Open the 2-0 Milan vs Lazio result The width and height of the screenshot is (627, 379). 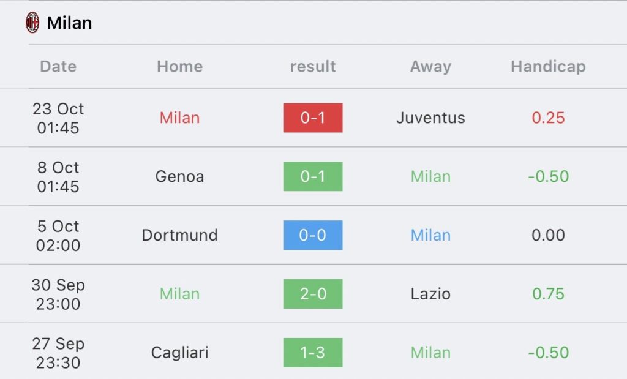(x=313, y=294)
